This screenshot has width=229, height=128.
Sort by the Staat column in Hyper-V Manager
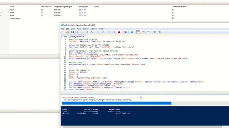12,6
